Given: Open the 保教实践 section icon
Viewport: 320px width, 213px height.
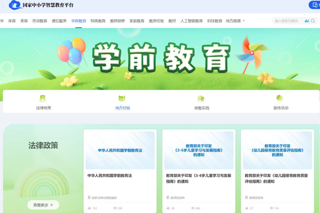Looking at the screenshot, I should coord(201,98).
